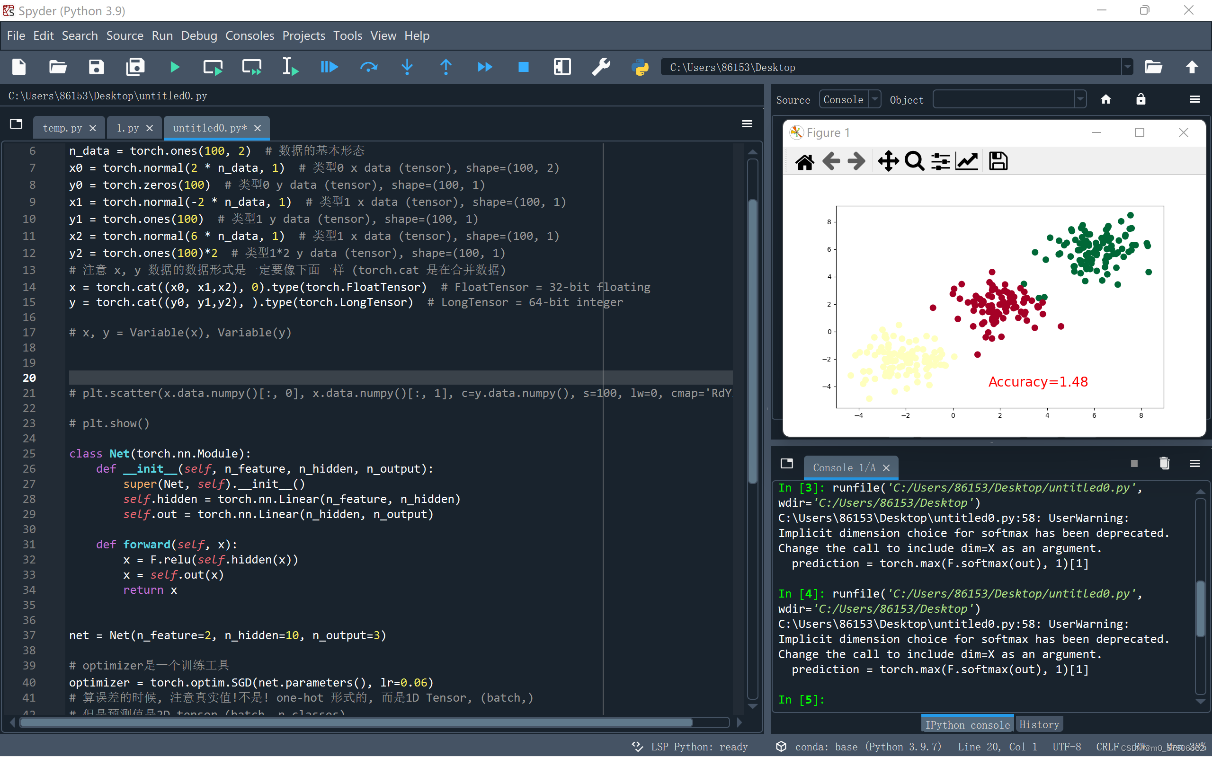Activate the Zoom magnifier in Figure toolbar
This screenshot has height=757, width=1212.
915,161
